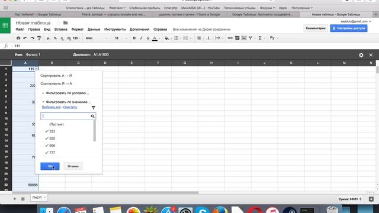Open the font size 10 dropdown
This screenshot has width=379, height=213.
(121, 38)
